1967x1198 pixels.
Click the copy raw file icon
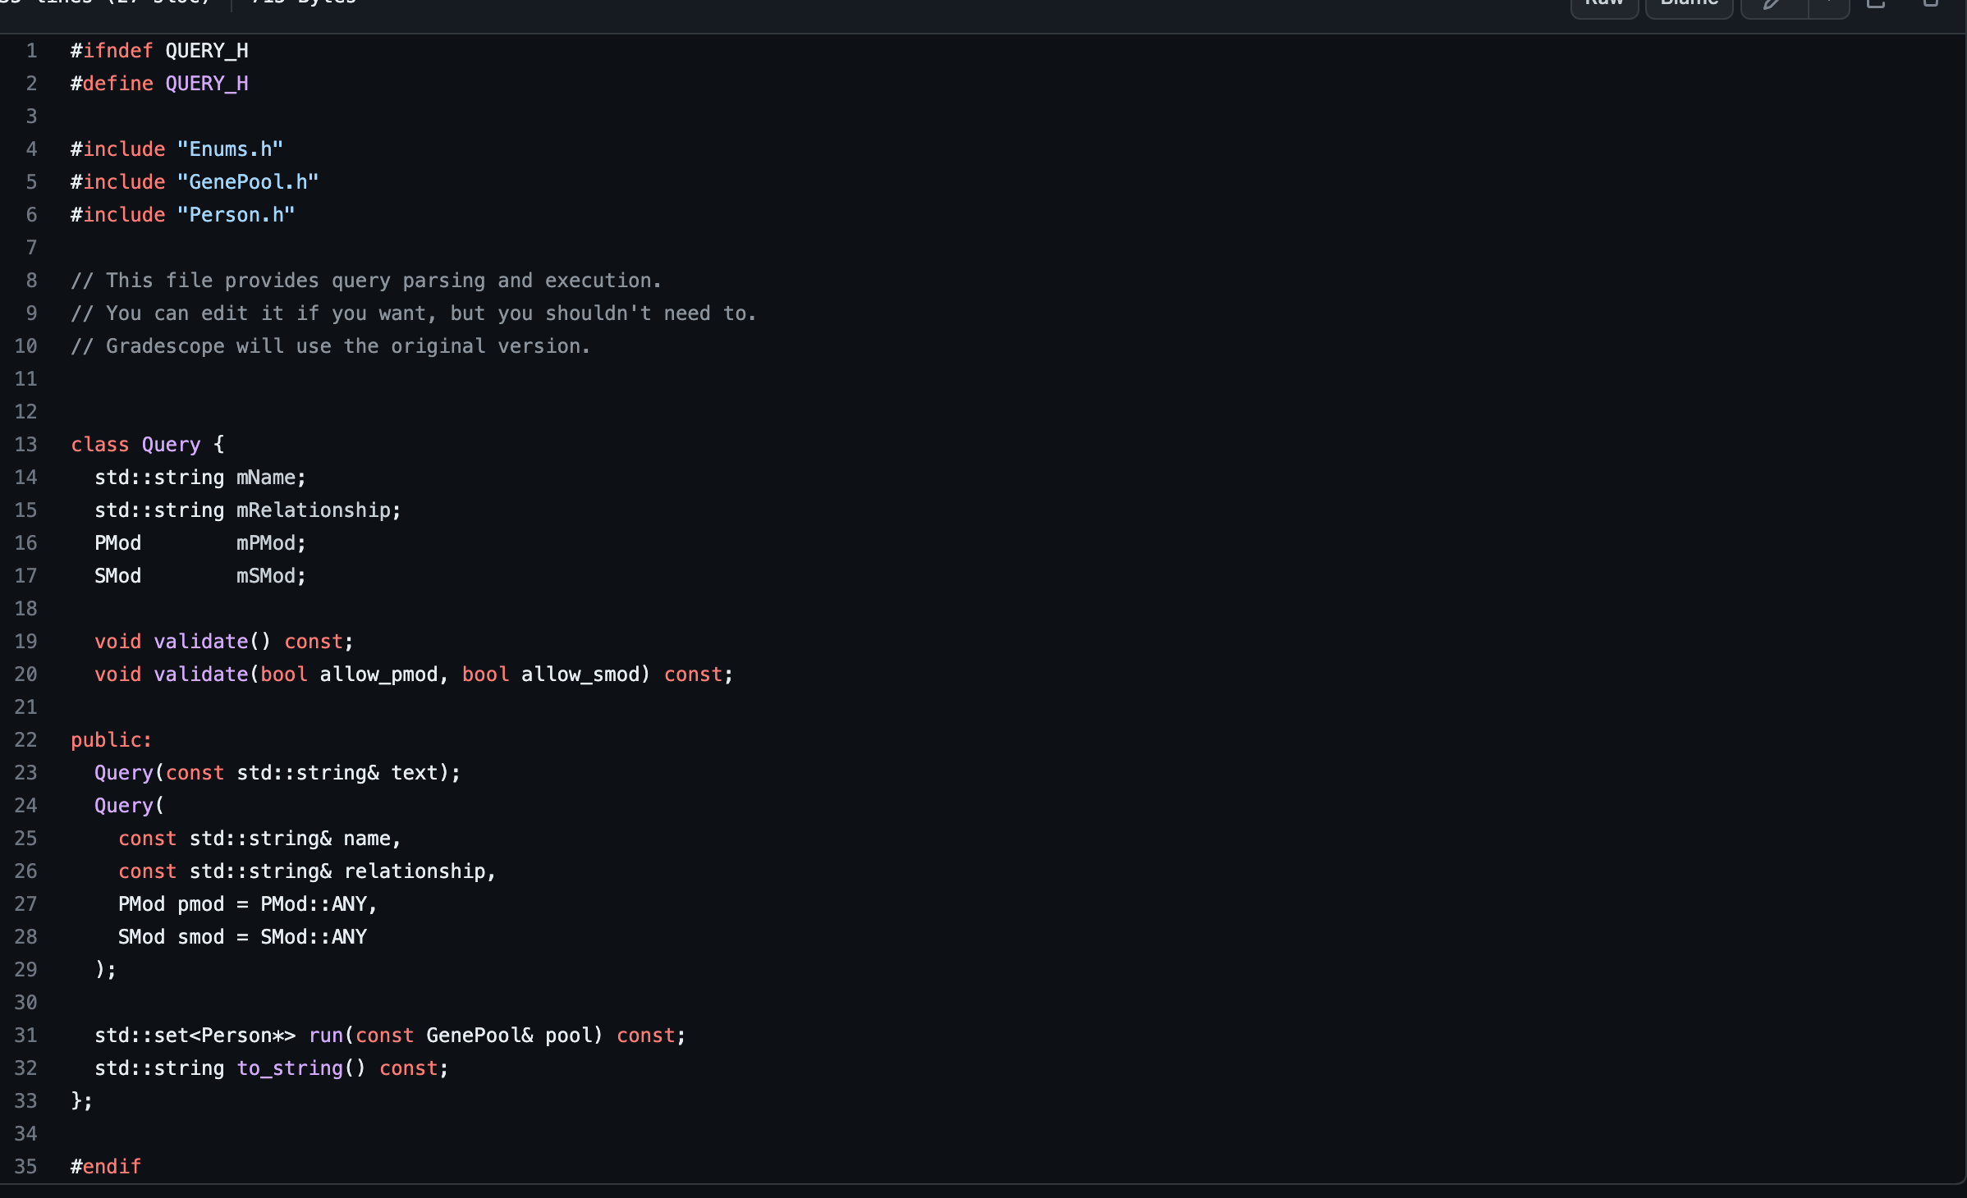tap(1876, 5)
